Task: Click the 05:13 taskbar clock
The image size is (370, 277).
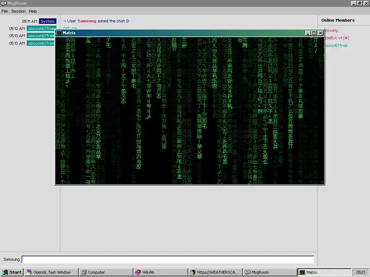Action: (x=361, y=272)
